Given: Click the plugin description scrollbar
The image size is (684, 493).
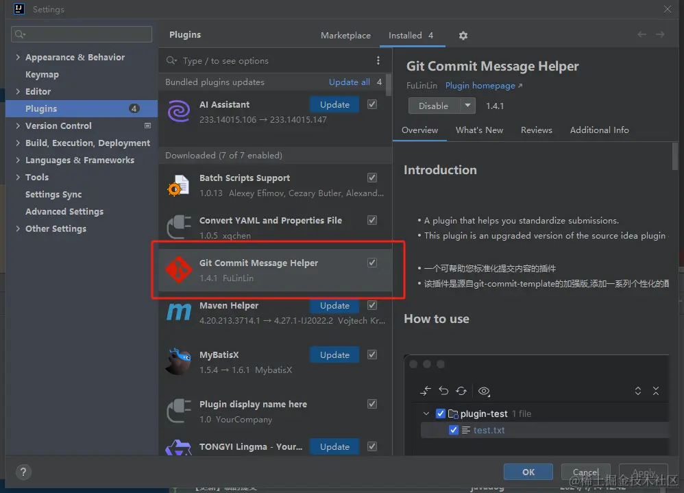Looking at the screenshot, I should point(675,156).
